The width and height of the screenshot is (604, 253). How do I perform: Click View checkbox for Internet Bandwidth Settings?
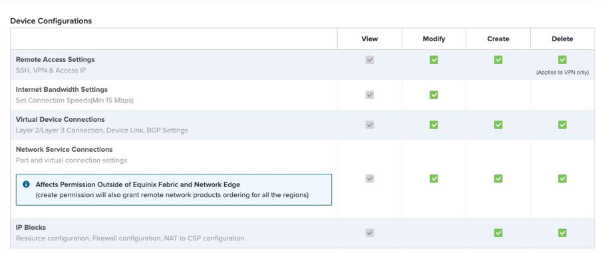[369, 95]
